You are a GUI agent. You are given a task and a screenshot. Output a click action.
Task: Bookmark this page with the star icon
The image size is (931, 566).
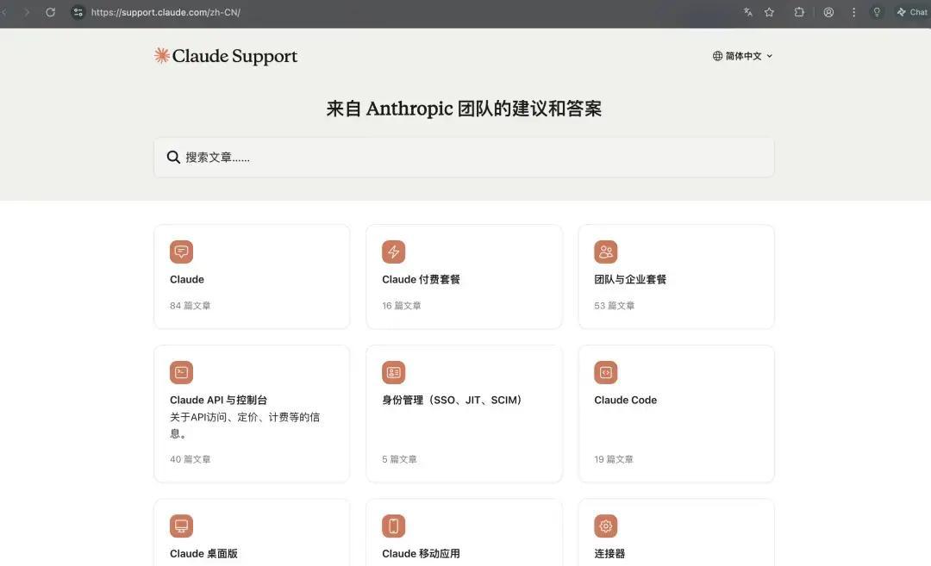tap(770, 12)
